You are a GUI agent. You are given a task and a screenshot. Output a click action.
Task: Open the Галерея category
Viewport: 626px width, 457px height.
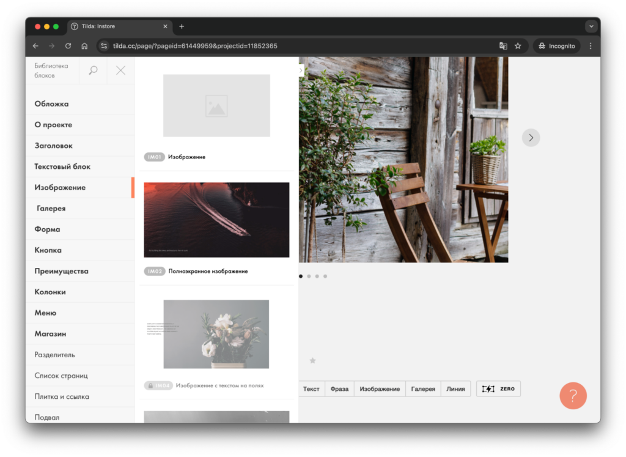[51, 209]
